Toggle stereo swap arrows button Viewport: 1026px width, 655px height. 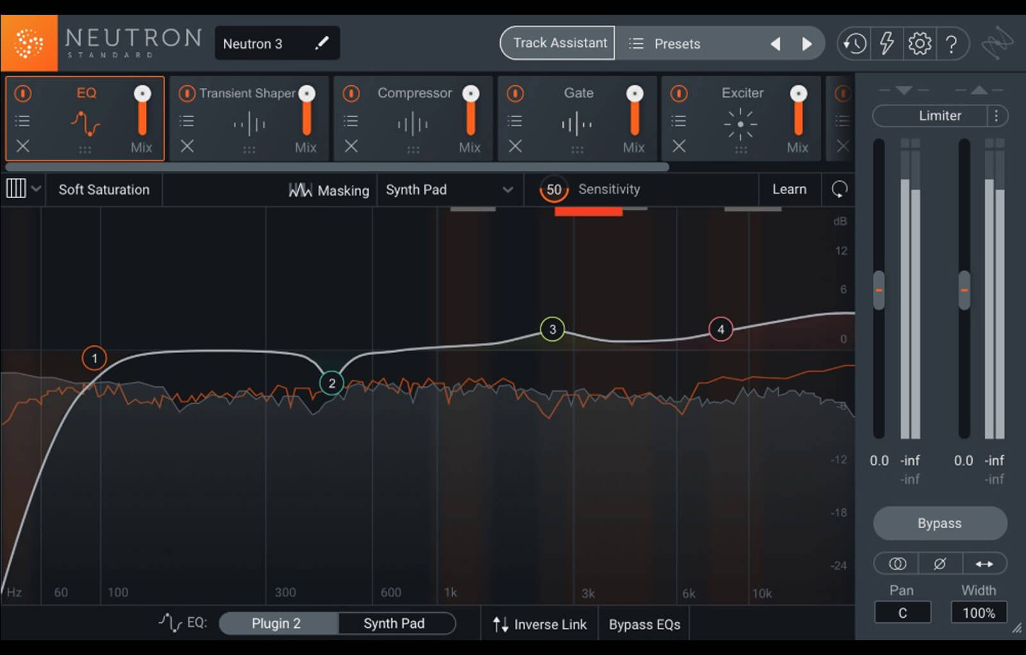pos(984,564)
